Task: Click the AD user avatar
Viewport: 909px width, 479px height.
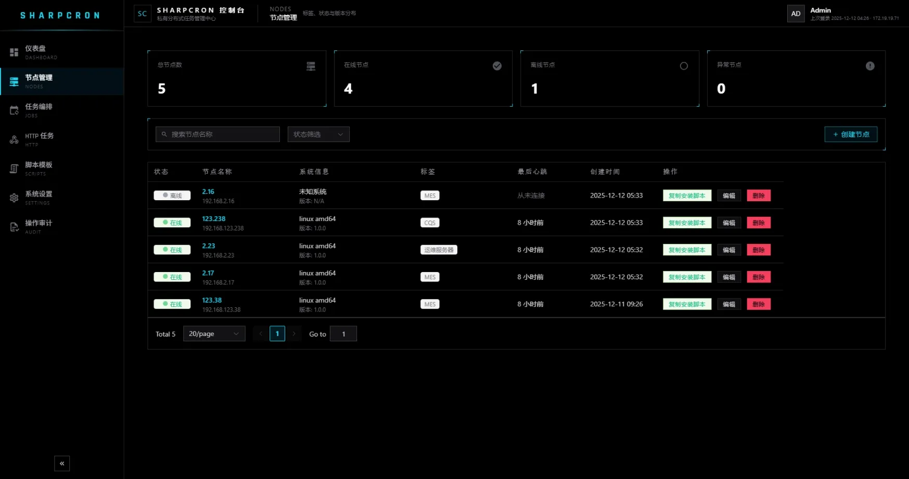Action: 796,14
